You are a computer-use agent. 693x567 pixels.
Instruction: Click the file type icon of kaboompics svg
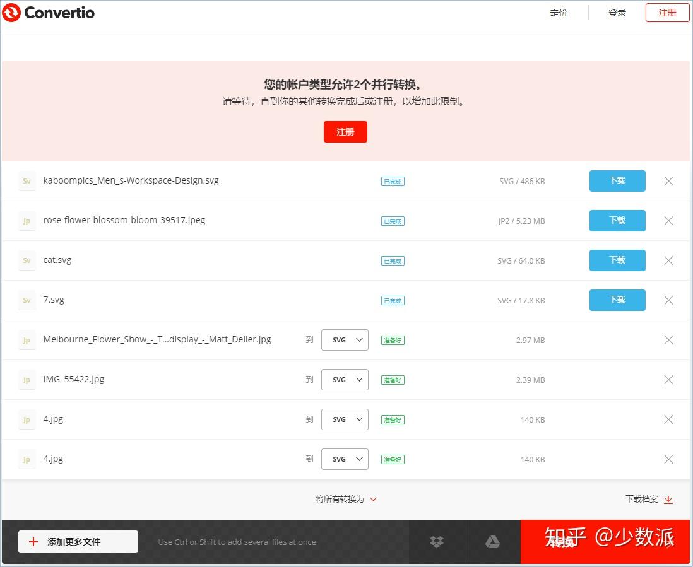point(27,181)
